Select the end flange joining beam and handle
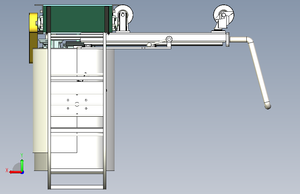Screen dimensions: 300x194 [x=228, y=40]
